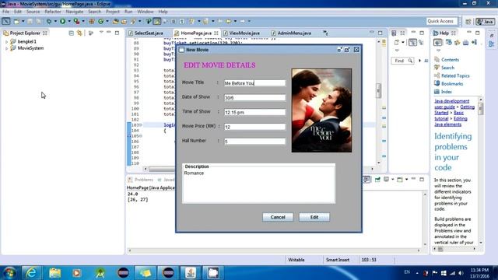
Task: Click the Print icon in Help view
Action: click(465, 43)
